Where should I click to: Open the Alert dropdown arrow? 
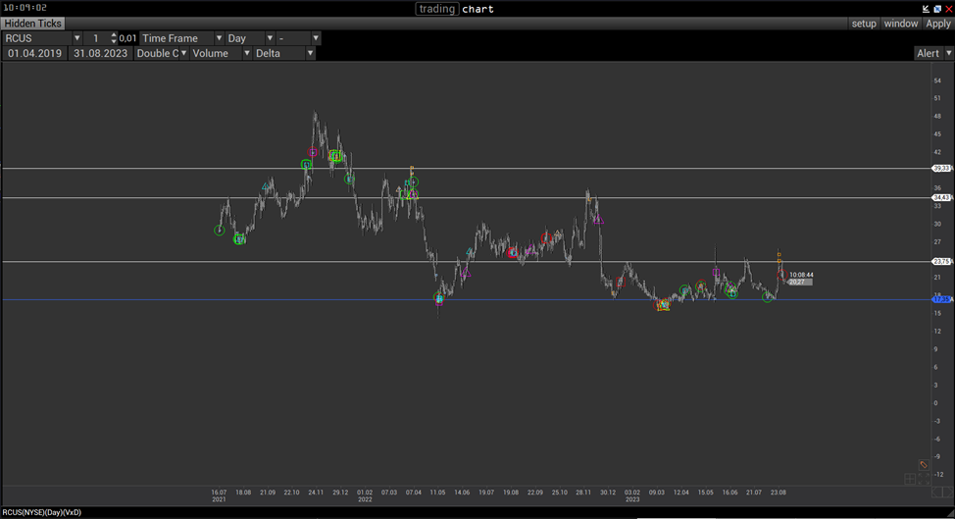[x=948, y=53]
